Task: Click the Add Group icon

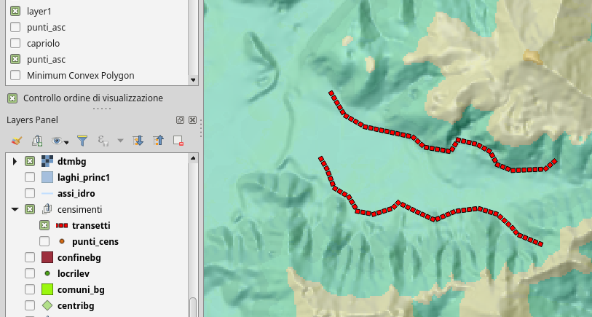Action: point(37,141)
